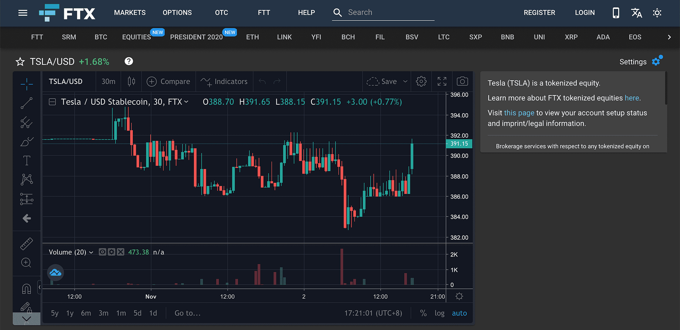Open MARKETS menu
Viewport: 680px width, 330px height.
pyautogui.click(x=130, y=13)
